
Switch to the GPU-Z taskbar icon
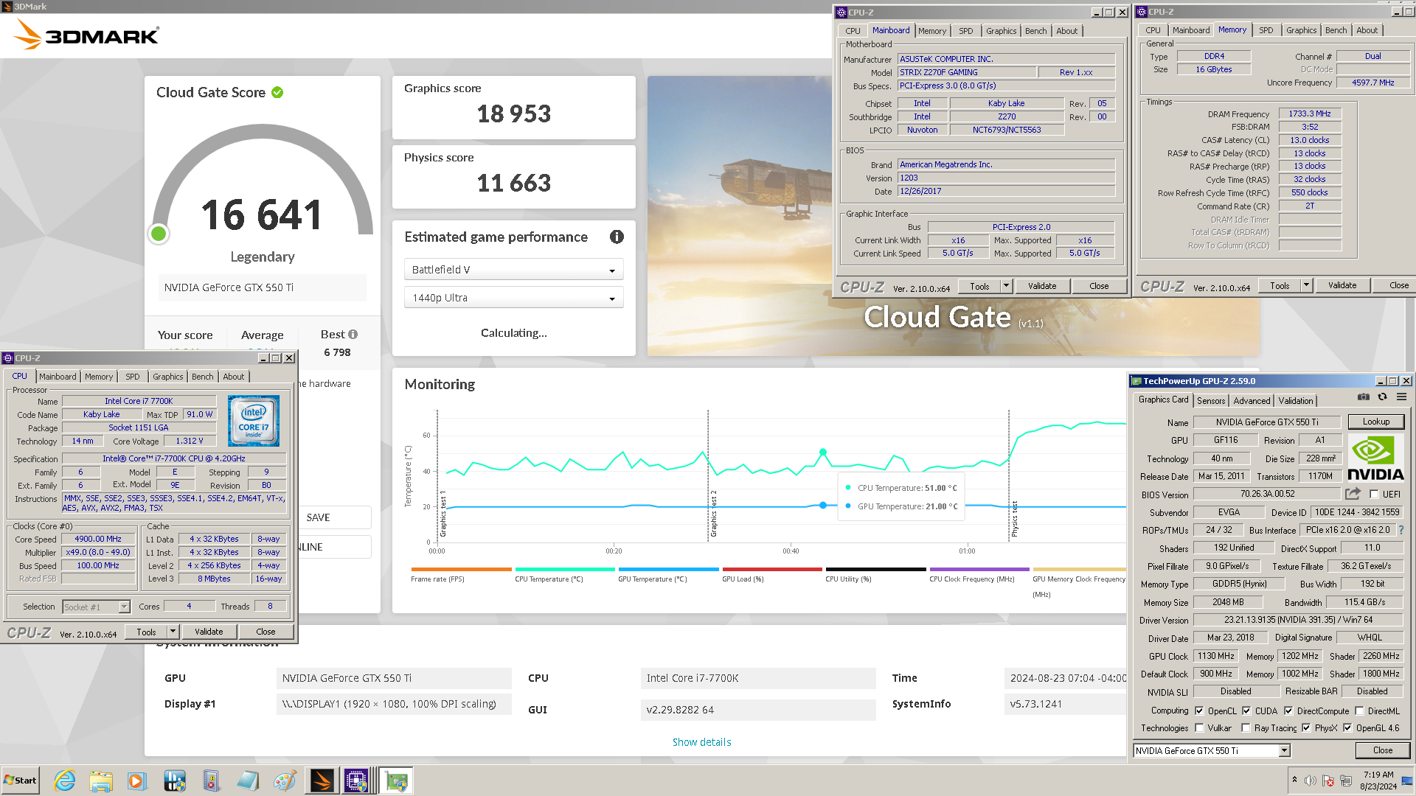[397, 781]
